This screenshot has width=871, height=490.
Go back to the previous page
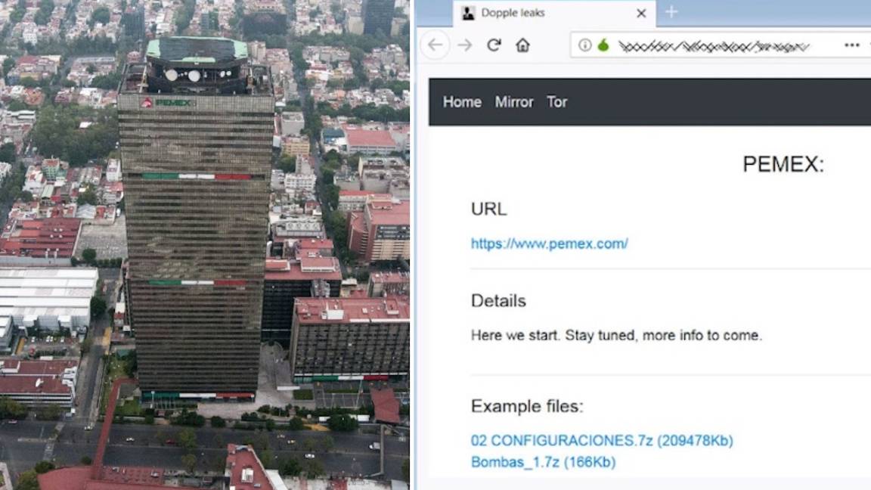click(x=435, y=45)
